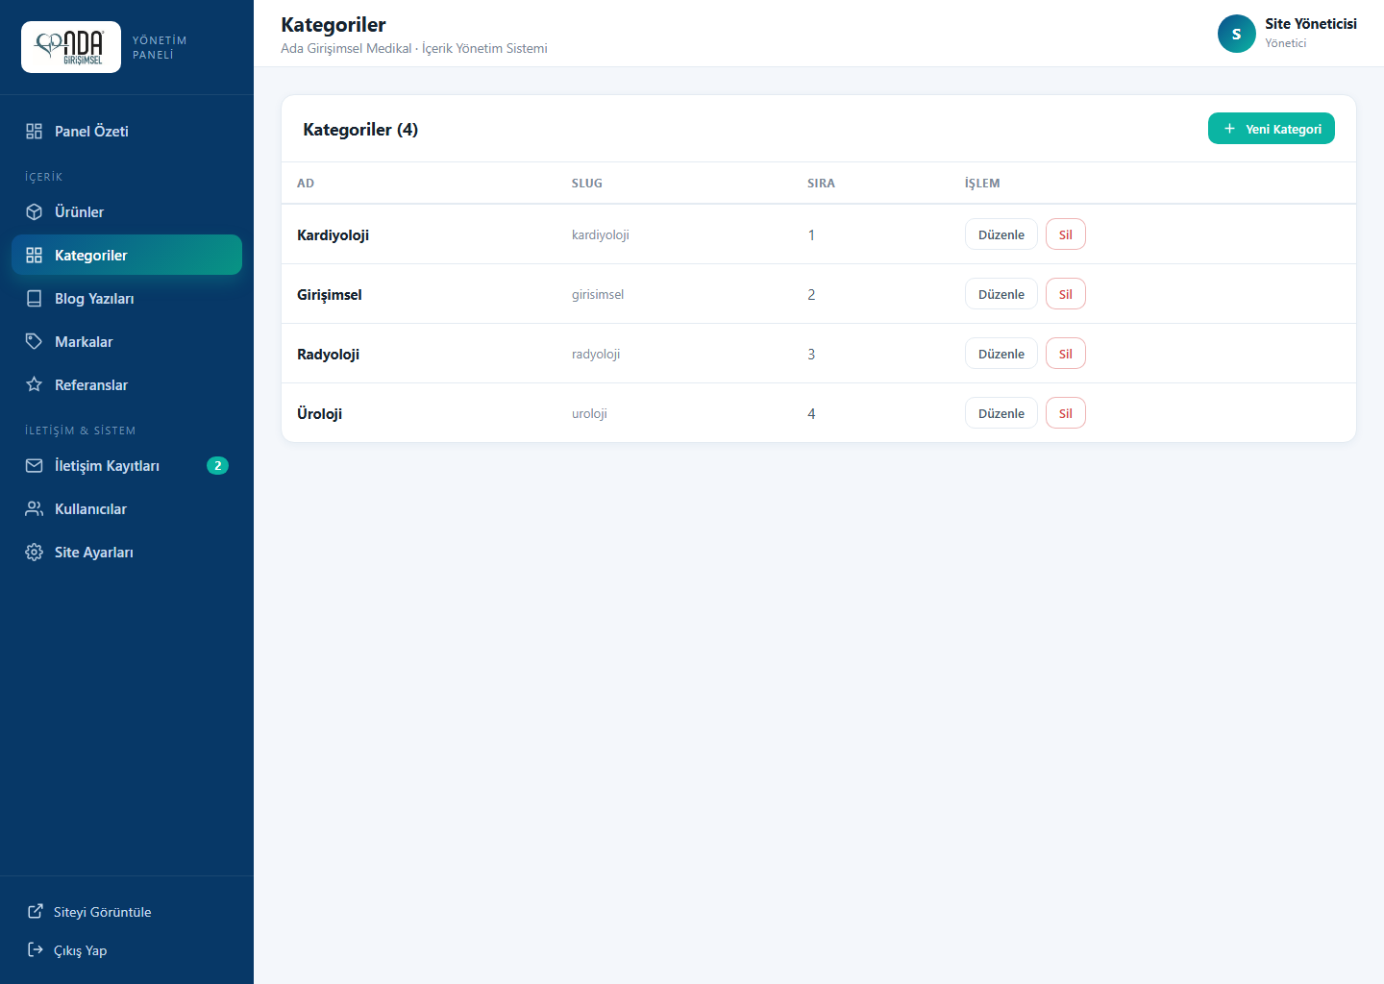Click the plus icon on Yeni Kategori

[1229, 129]
